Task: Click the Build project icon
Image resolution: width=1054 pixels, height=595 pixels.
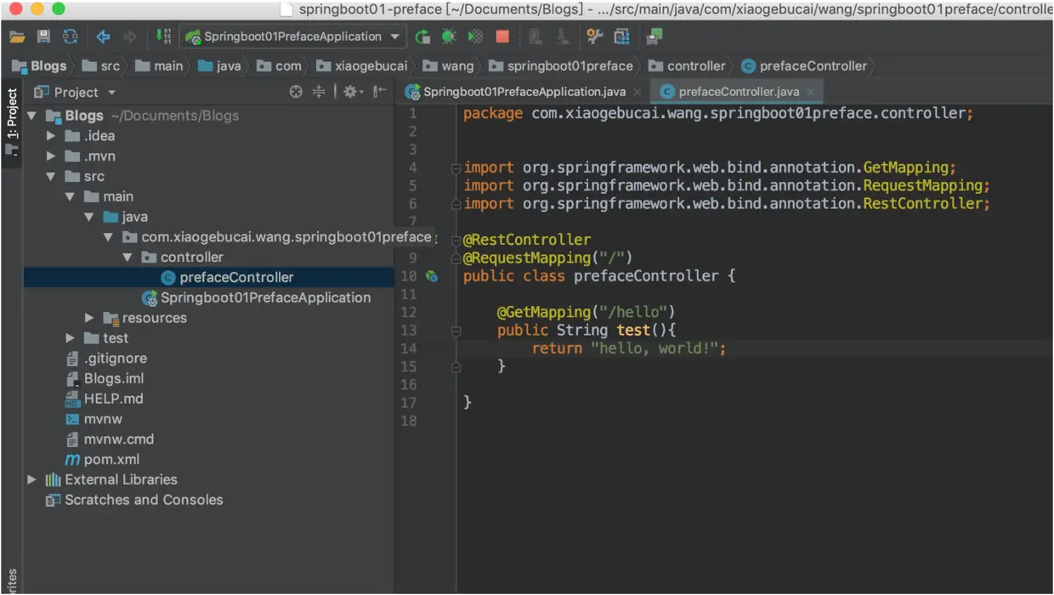Action: pos(163,37)
